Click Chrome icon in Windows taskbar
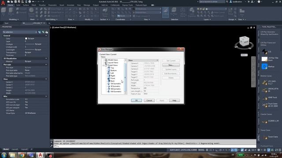282x158 pixels. point(22,155)
